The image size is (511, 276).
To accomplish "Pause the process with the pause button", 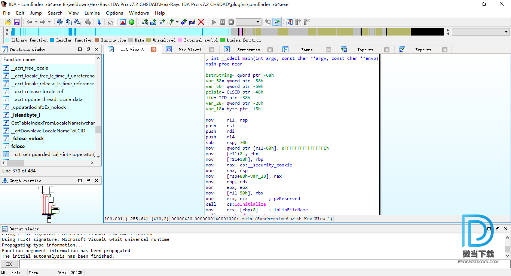I will (223, 22).
